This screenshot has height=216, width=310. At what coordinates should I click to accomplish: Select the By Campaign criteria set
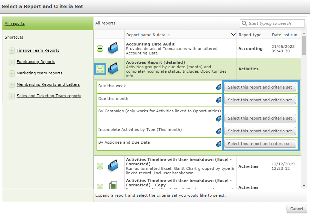point(260,118)
